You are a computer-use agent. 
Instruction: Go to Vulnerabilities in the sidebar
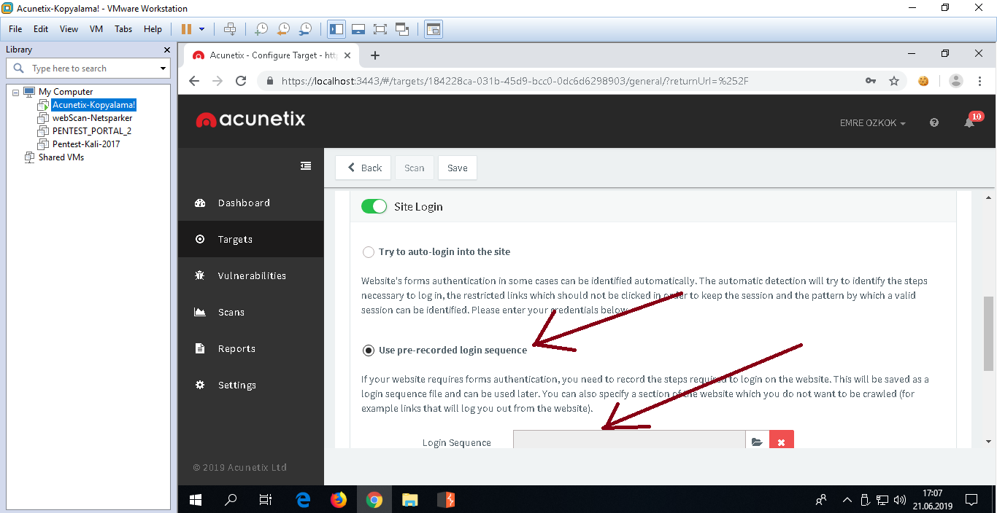click(251, 275)
